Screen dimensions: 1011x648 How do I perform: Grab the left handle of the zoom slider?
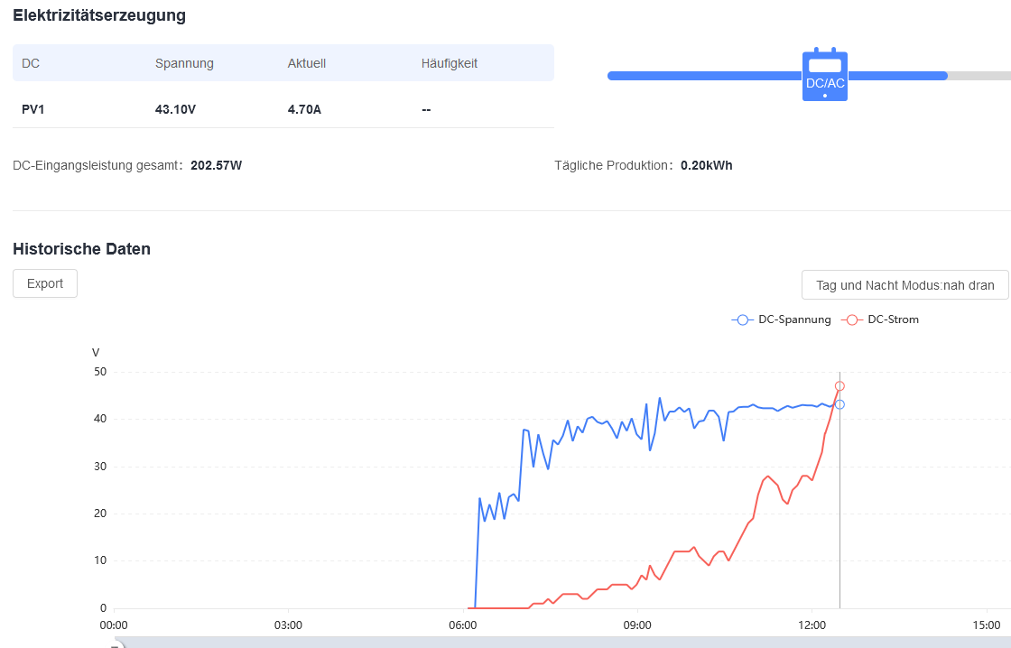pos(115,644)
